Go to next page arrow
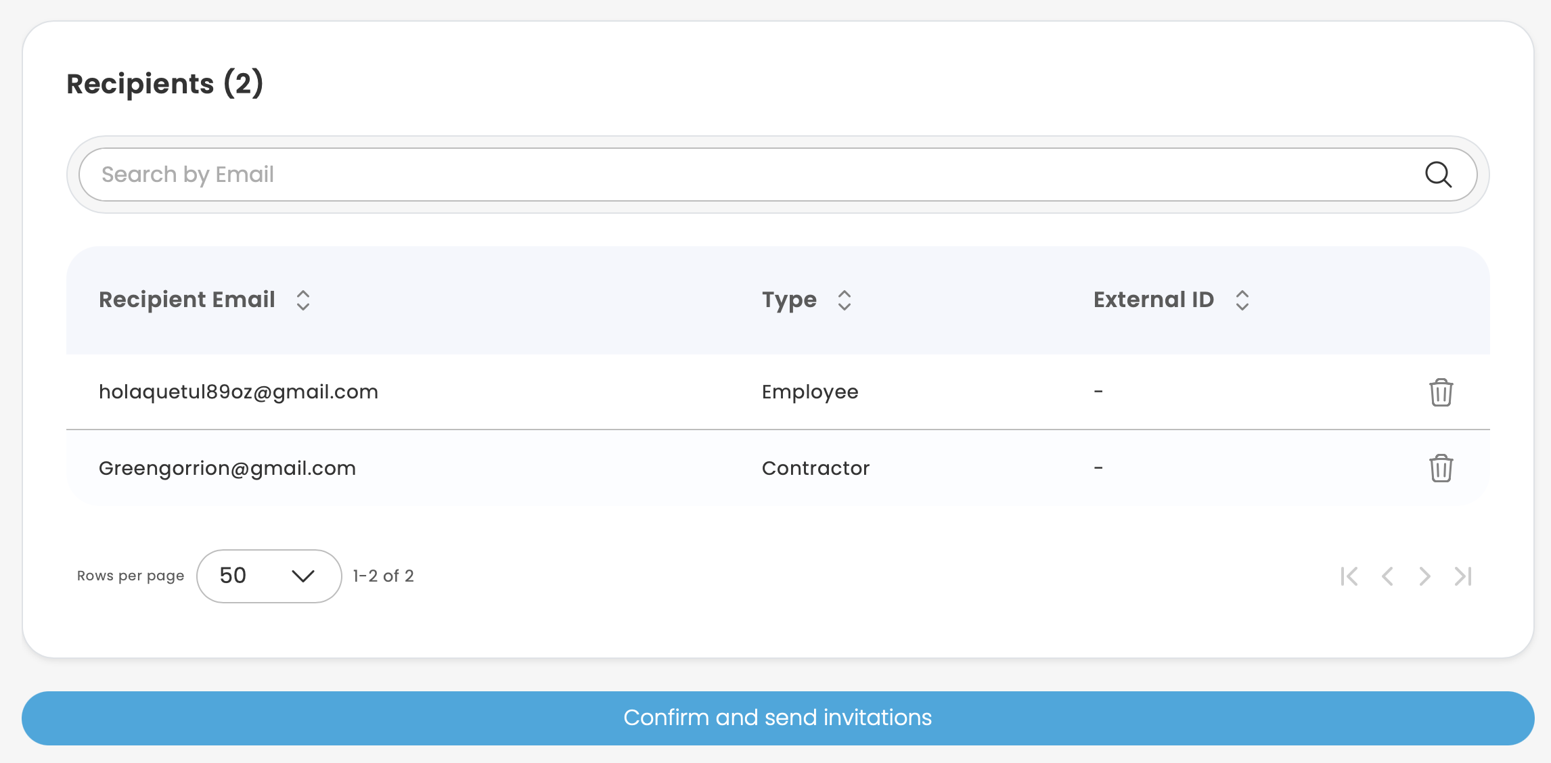The image size is (1551, 763). [x=1424, y=576]
